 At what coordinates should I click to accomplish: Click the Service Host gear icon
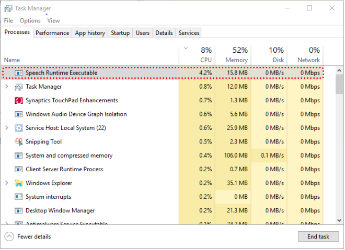click(19, 128)
